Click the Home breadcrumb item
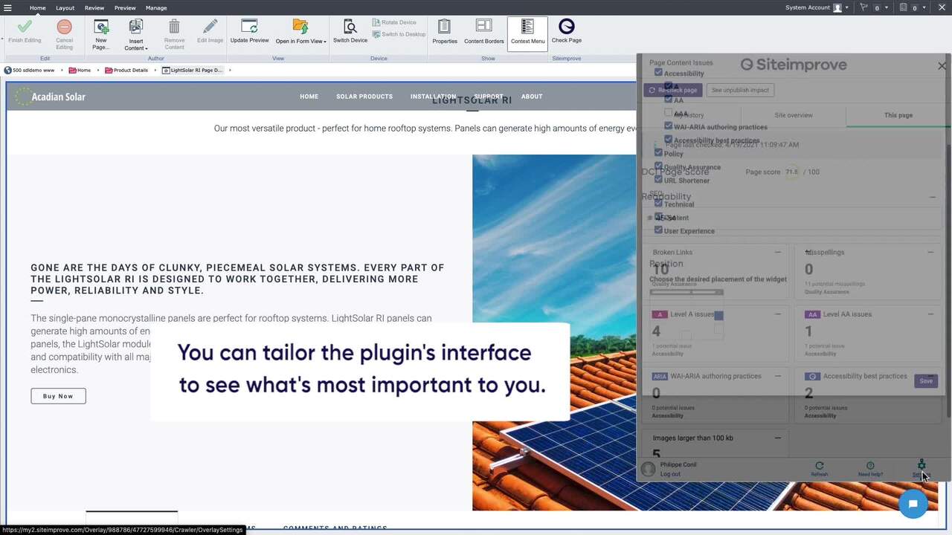952x535 pixels. [x=80, y=70]
